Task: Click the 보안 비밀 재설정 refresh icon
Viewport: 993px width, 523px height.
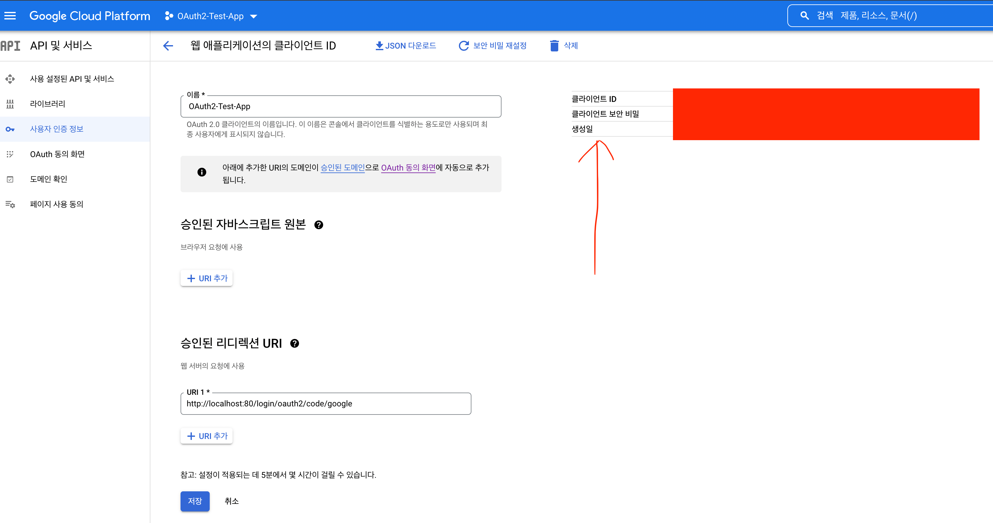Action: [x=464, y=46]
